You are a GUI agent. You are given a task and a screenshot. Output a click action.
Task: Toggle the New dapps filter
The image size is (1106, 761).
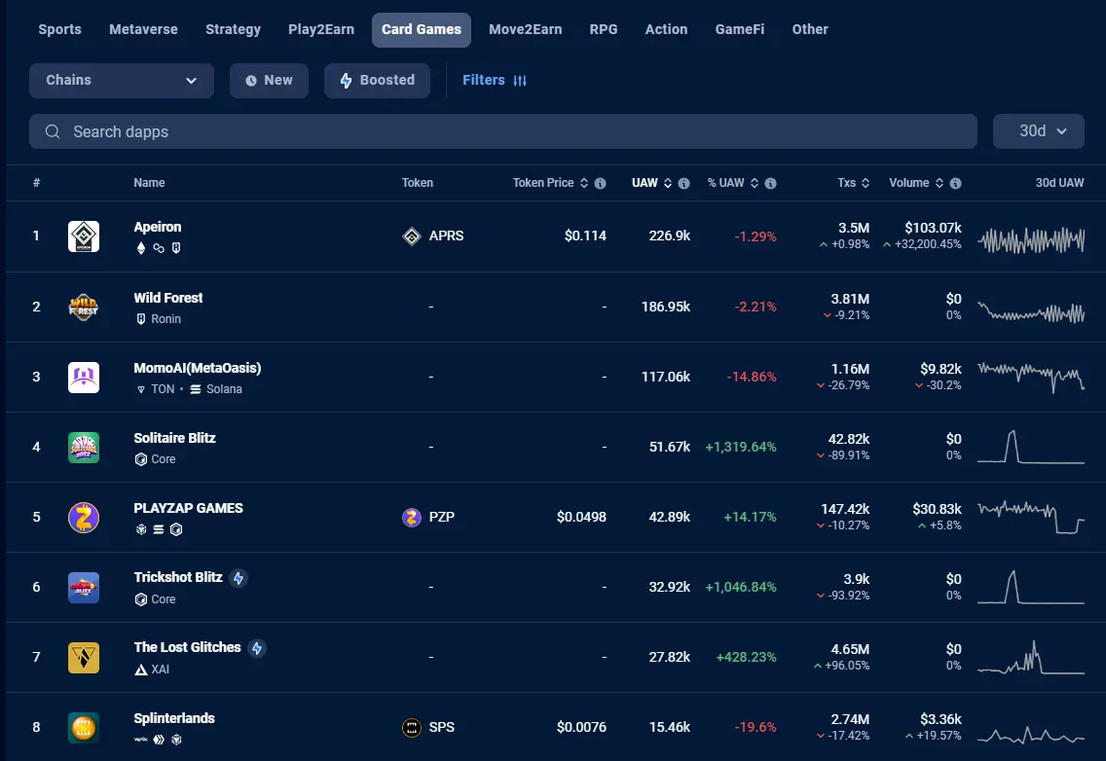pos(269,81)
